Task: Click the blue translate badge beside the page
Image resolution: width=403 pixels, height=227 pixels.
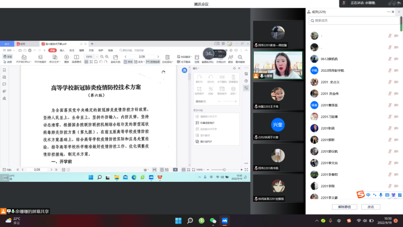Action: coord(184,70)
